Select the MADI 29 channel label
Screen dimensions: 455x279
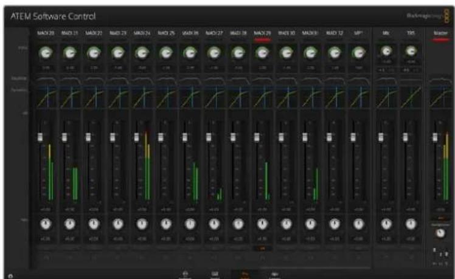[x=262, y=33]
